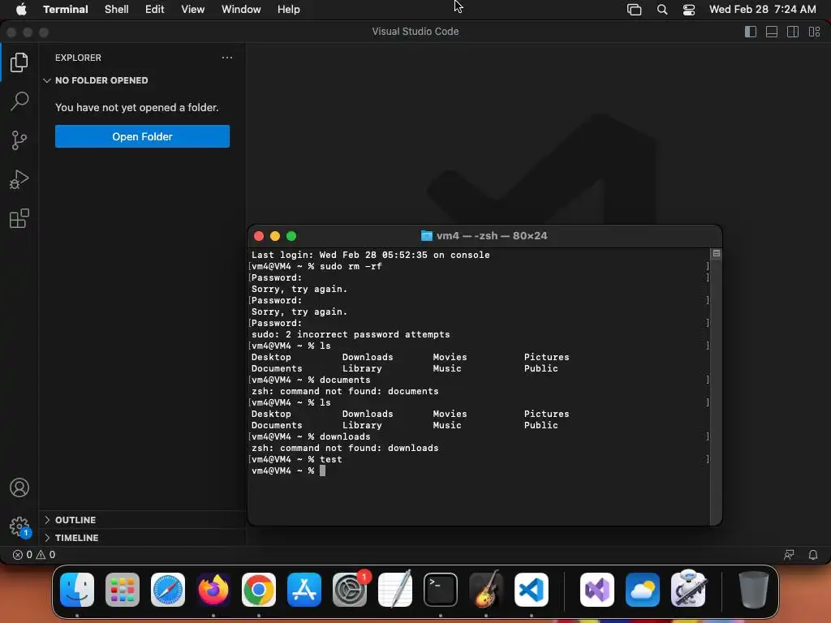The width and height of the screenshot is (831, 623).
Task: Open the Edit menu
Action: (x=155, y=10)
